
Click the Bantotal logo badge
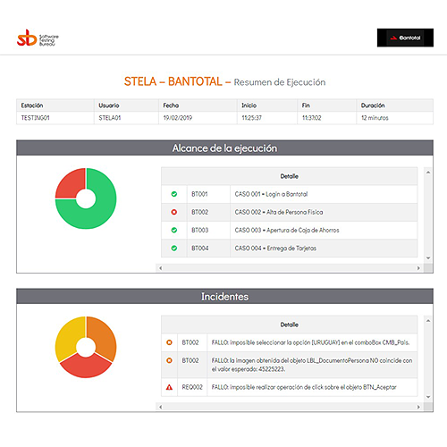405,38
